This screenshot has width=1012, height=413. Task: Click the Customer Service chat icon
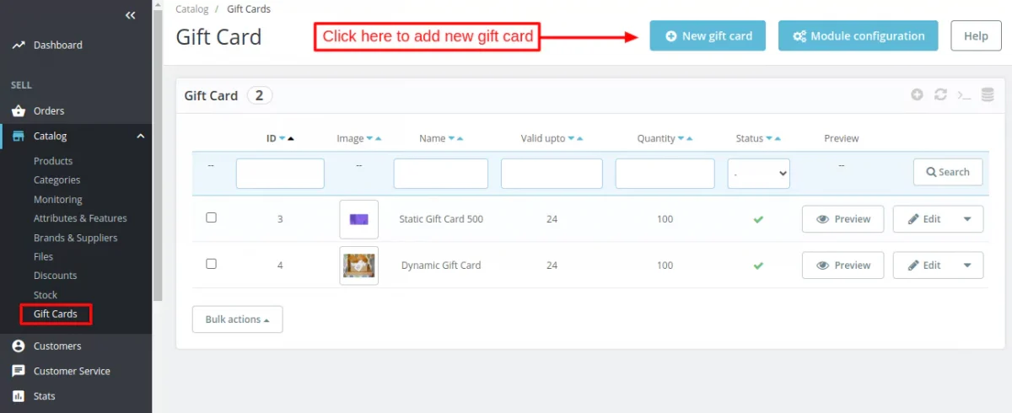click(19, 371)
